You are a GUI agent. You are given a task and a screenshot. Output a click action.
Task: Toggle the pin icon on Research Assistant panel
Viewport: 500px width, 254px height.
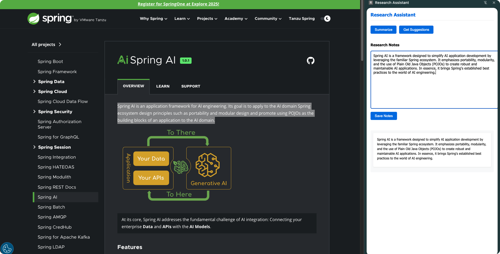[485, 3]
